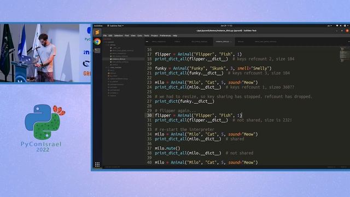Select the active instance_dicts.py tab
This screenshot has width=350, height=197.
tap(223, 42)
